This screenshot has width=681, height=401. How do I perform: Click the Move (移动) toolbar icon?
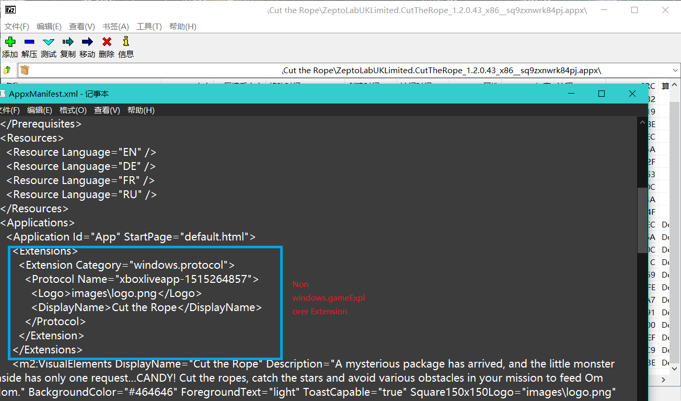pyautogui.click(x=87, y=42)
